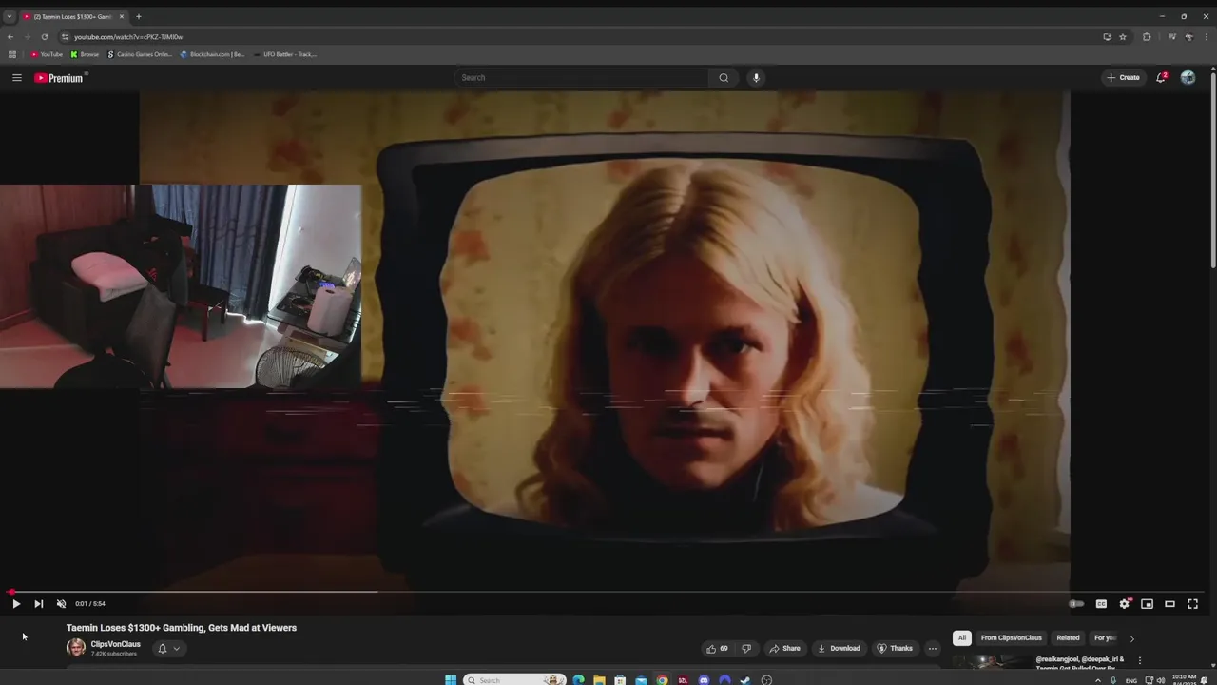Open the ClipsVonClaus channel name link
The height and width of the screenshot is (685, 1217).
[116, 644]
